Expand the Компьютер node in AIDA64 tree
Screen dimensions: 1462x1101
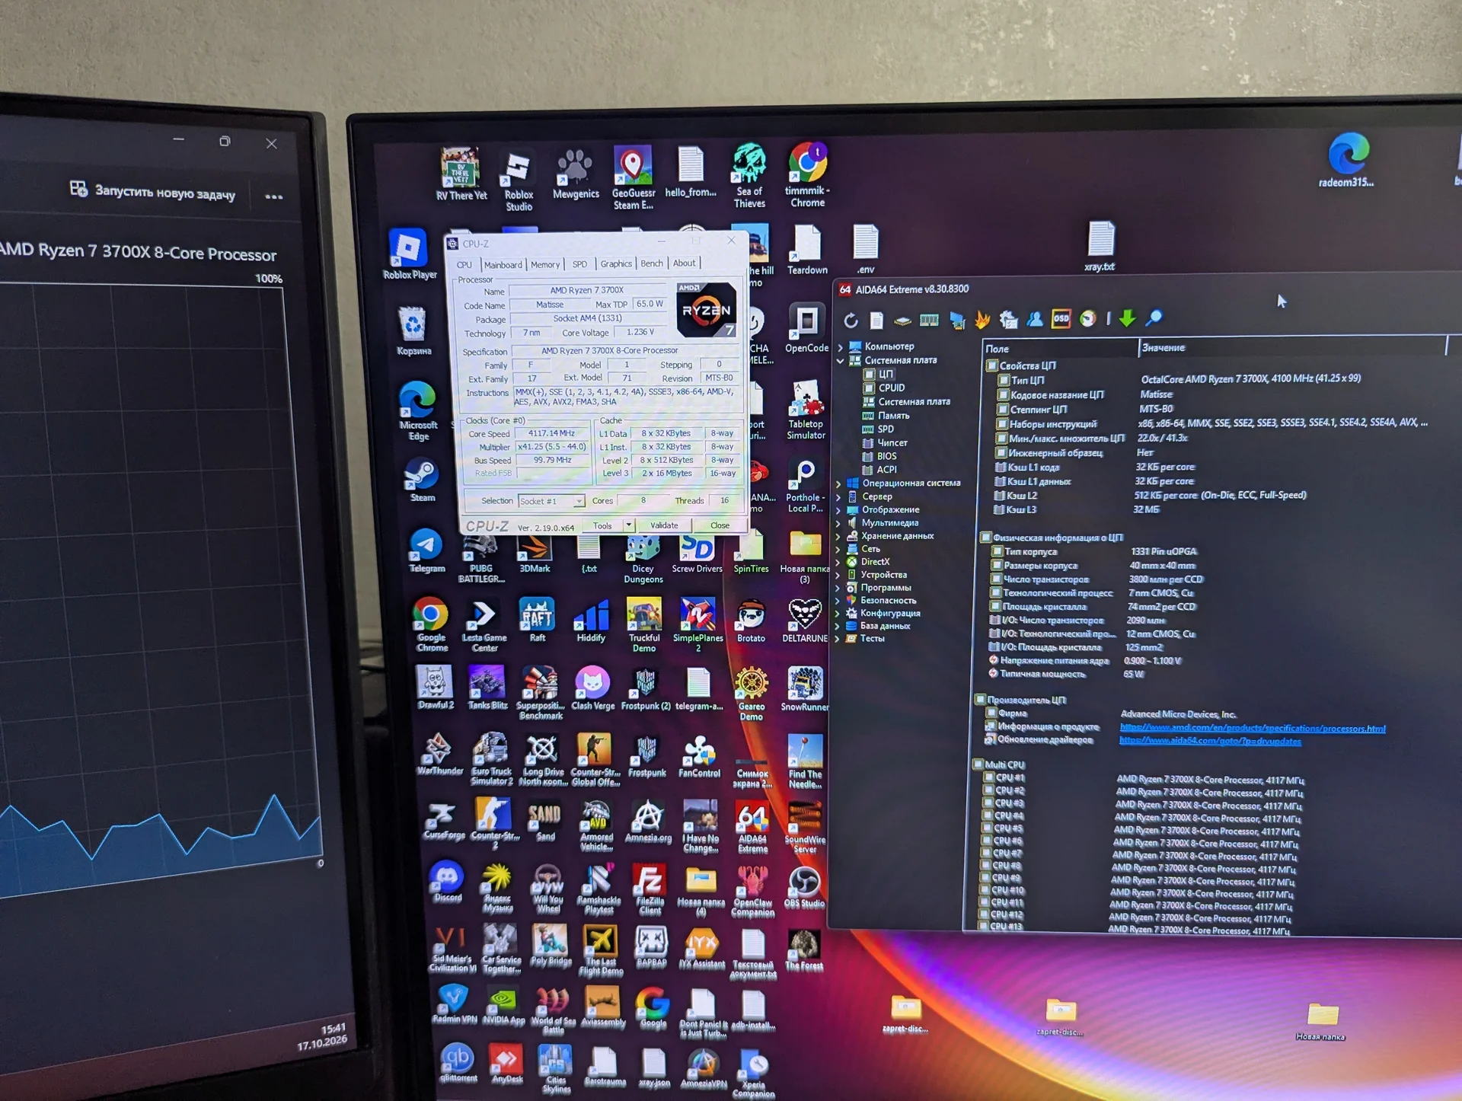(840, 347)
